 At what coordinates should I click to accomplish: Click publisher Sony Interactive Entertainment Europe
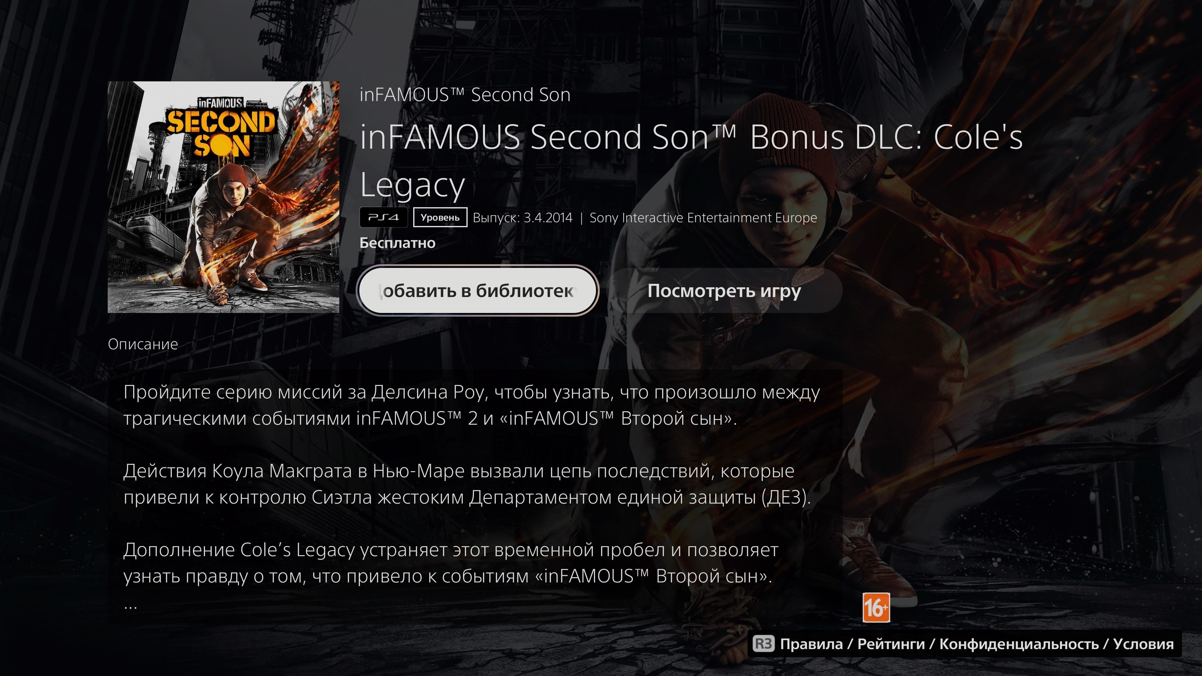[x=703, y=218]
